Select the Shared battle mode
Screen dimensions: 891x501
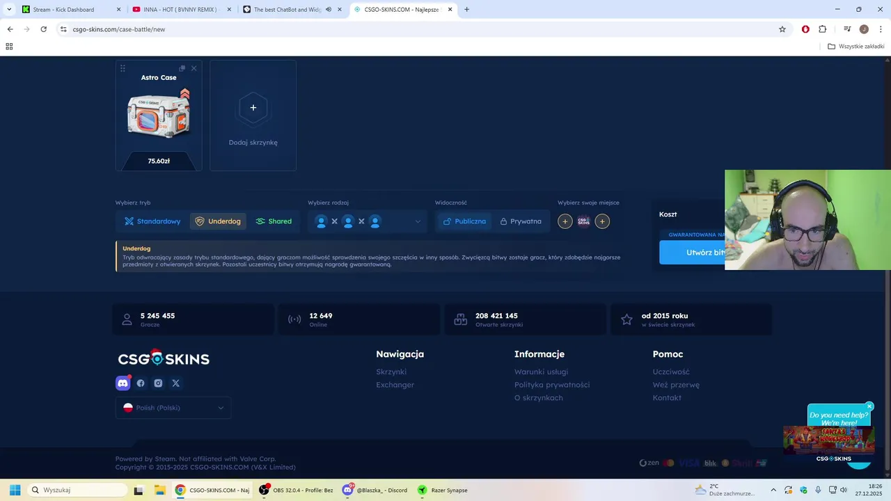274,221
